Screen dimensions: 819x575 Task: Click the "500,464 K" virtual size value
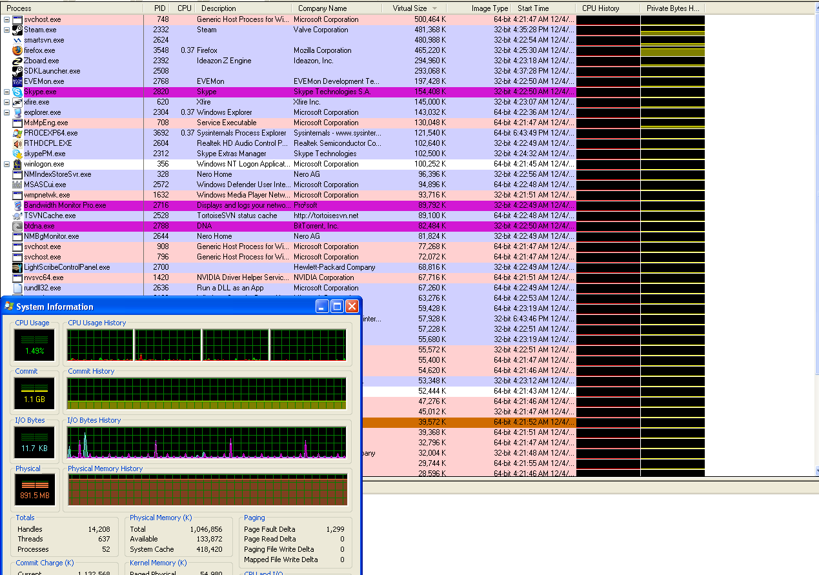tap(430, 19)
